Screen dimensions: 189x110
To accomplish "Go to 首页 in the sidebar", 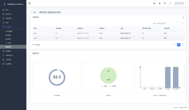I will [x=7, y=10].
